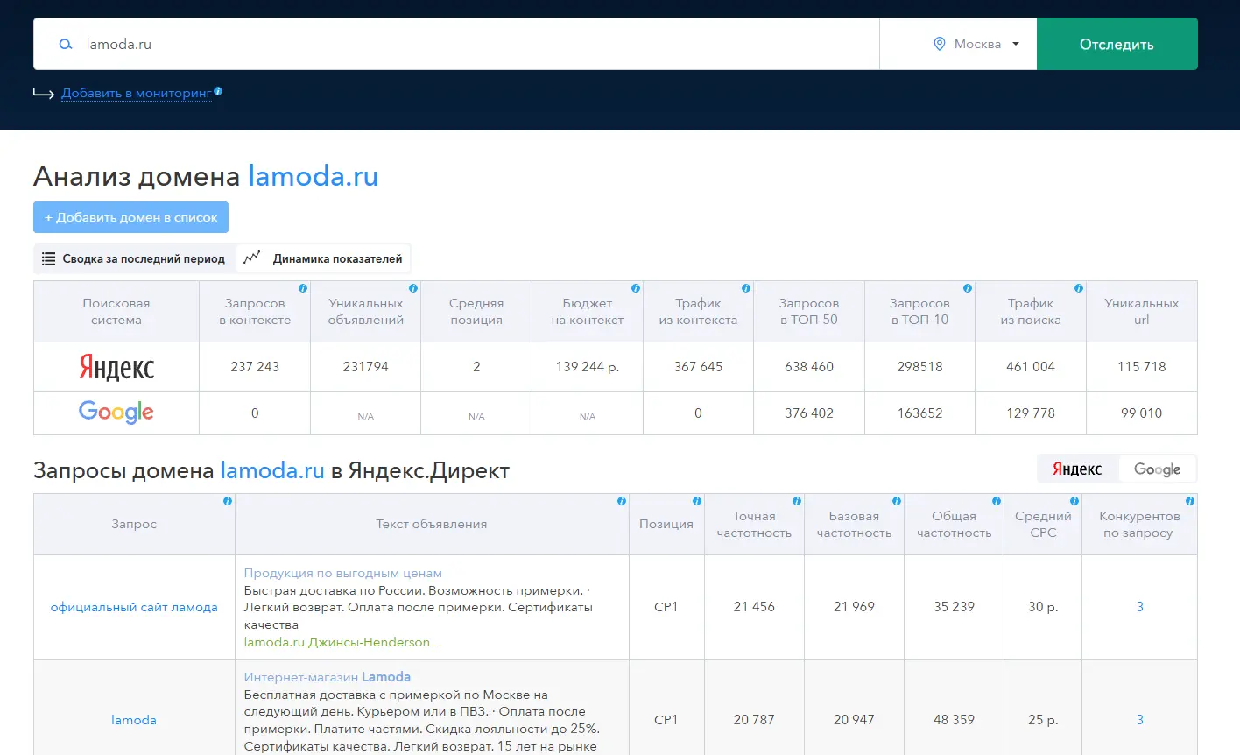Screen dimensions: 1240x755
Task: Select Яндекс search traffic value 461 004
Action: click(1031, 367)
